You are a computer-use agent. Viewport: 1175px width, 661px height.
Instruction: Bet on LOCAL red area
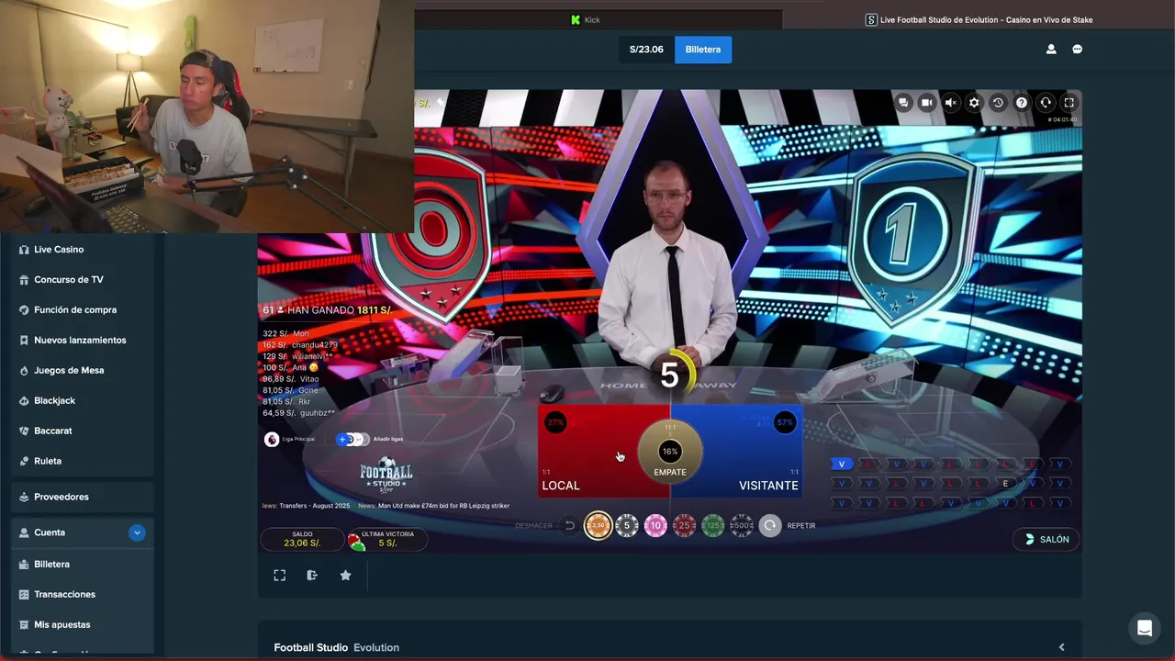click(592, 452)
